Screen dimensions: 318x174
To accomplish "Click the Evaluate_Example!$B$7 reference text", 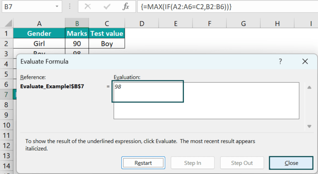I will pyautogui.click(x=52, y=87).
